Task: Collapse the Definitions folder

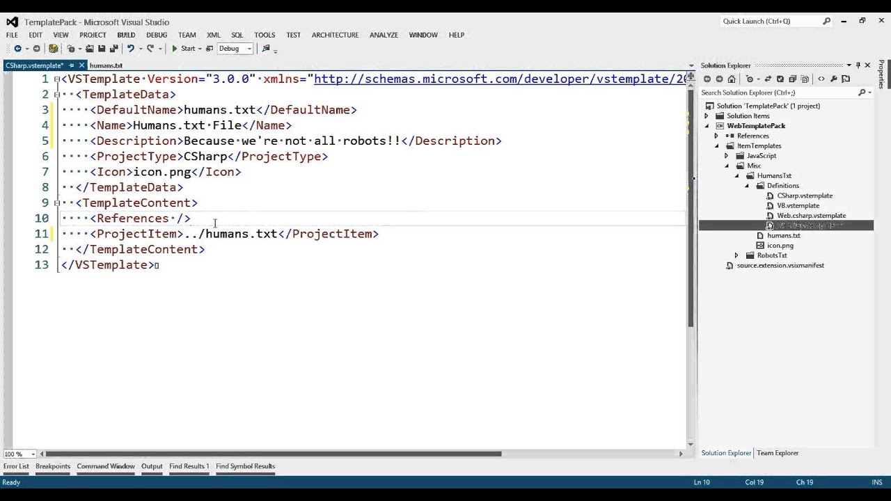Action: point(746,186)
